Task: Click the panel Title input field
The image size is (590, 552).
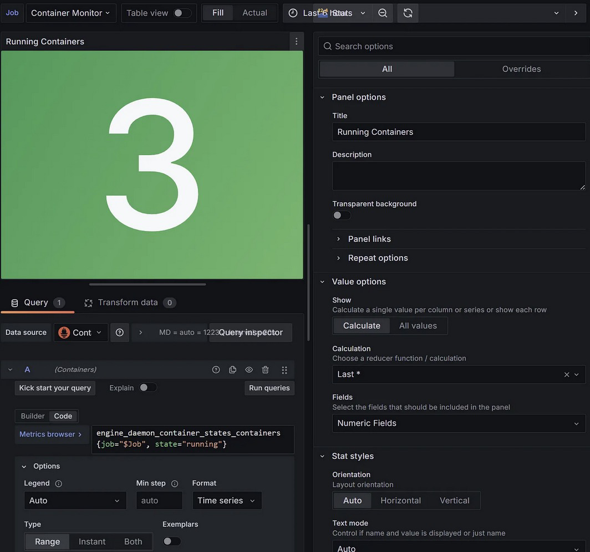Action: [x=459, y=132]
